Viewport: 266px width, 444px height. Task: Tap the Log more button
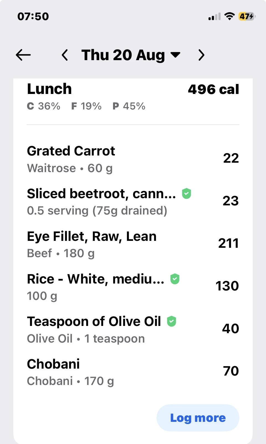pos(198,418)
